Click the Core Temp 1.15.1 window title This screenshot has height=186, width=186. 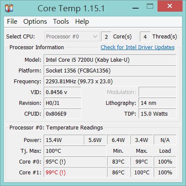click(x=71, y=8)
